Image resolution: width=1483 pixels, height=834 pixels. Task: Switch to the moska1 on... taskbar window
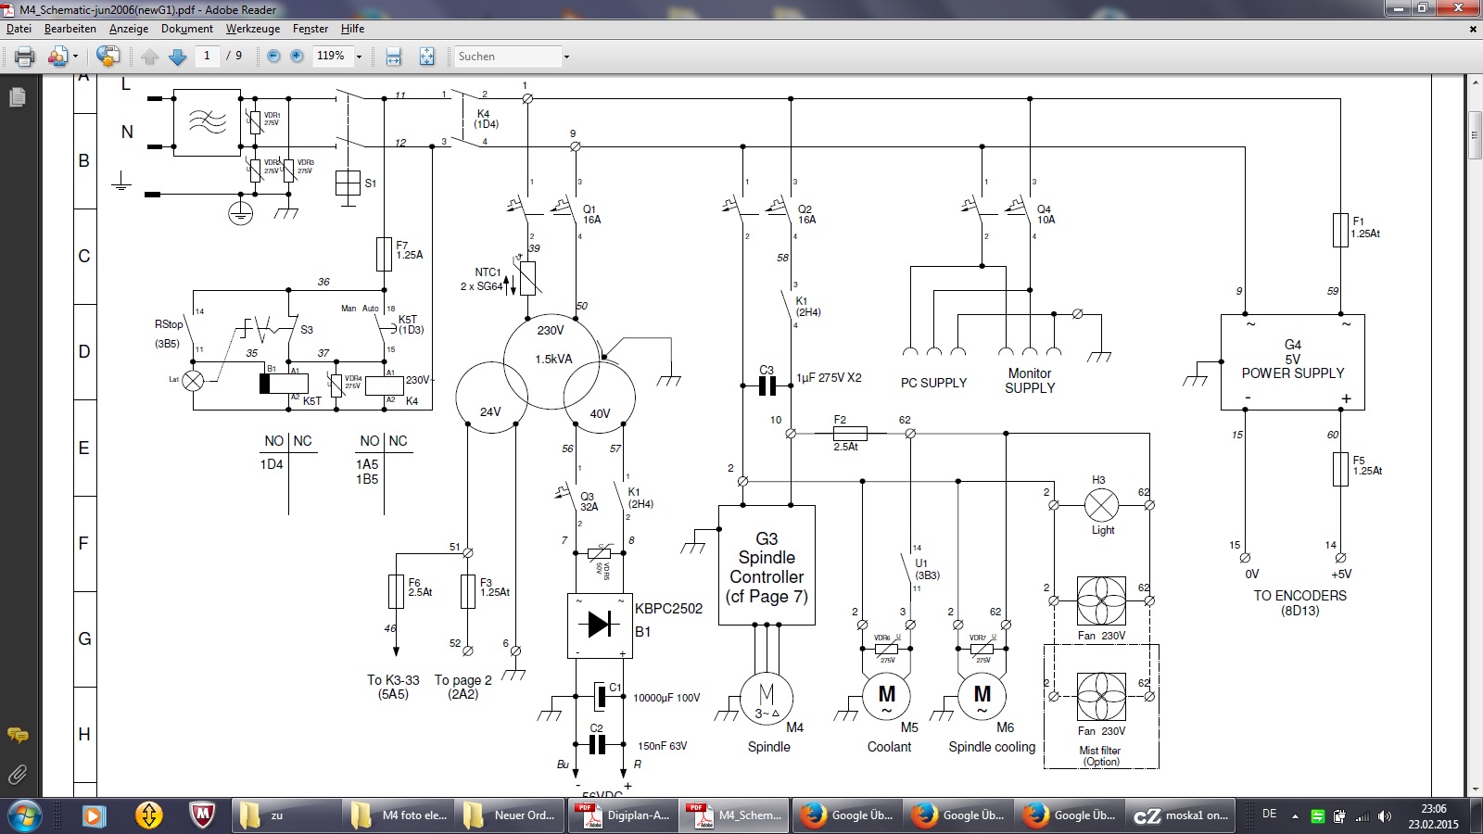coord(1181,815)
